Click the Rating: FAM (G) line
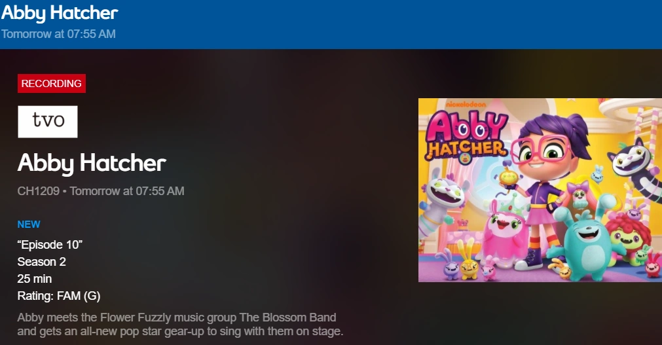This screenshot has width=662, height=345. click(x=59, y=296)
